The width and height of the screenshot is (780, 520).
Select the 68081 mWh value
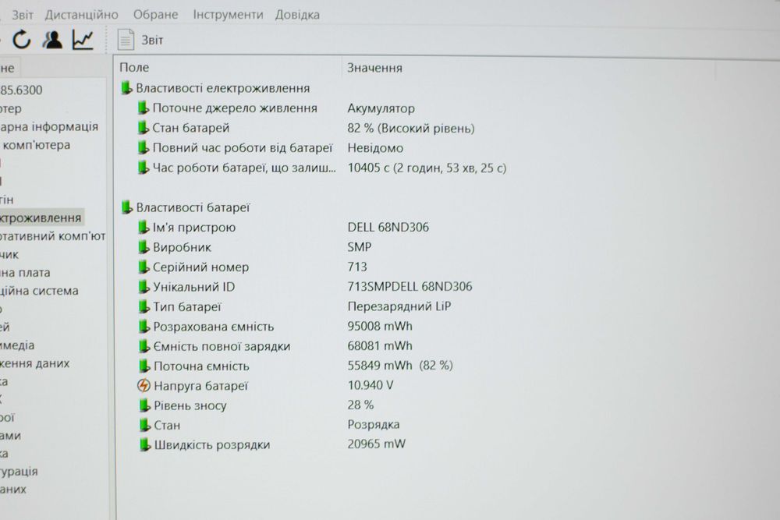coord(380,345)
